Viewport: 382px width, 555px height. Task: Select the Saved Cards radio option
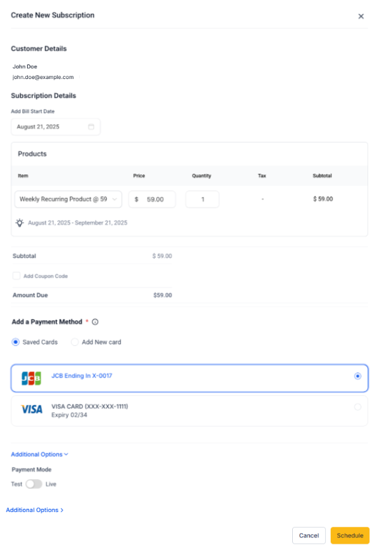(x=16, y=342)
